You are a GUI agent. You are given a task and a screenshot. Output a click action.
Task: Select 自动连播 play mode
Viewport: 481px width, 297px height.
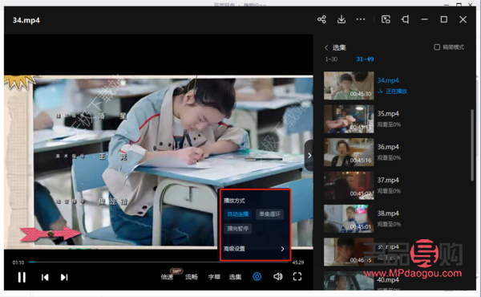coord(238,214)
